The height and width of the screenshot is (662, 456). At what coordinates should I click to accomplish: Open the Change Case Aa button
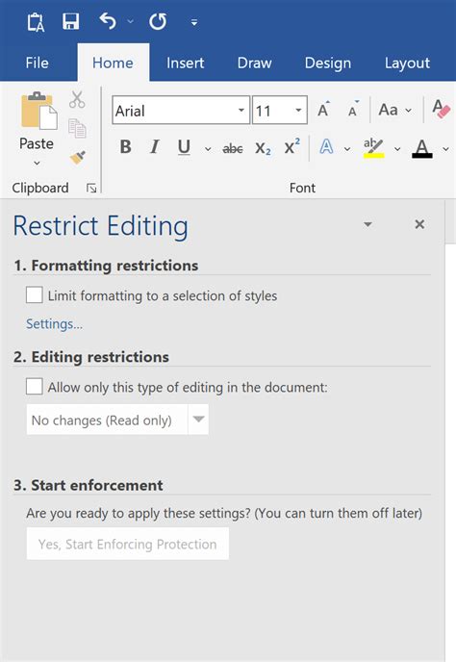394,111
